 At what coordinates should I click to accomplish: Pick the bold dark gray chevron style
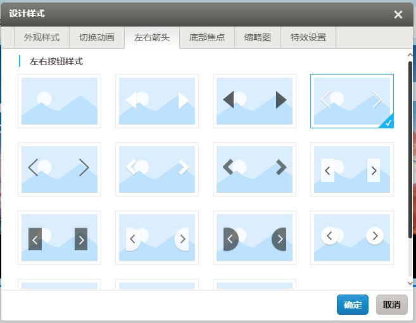pos(255,169)
